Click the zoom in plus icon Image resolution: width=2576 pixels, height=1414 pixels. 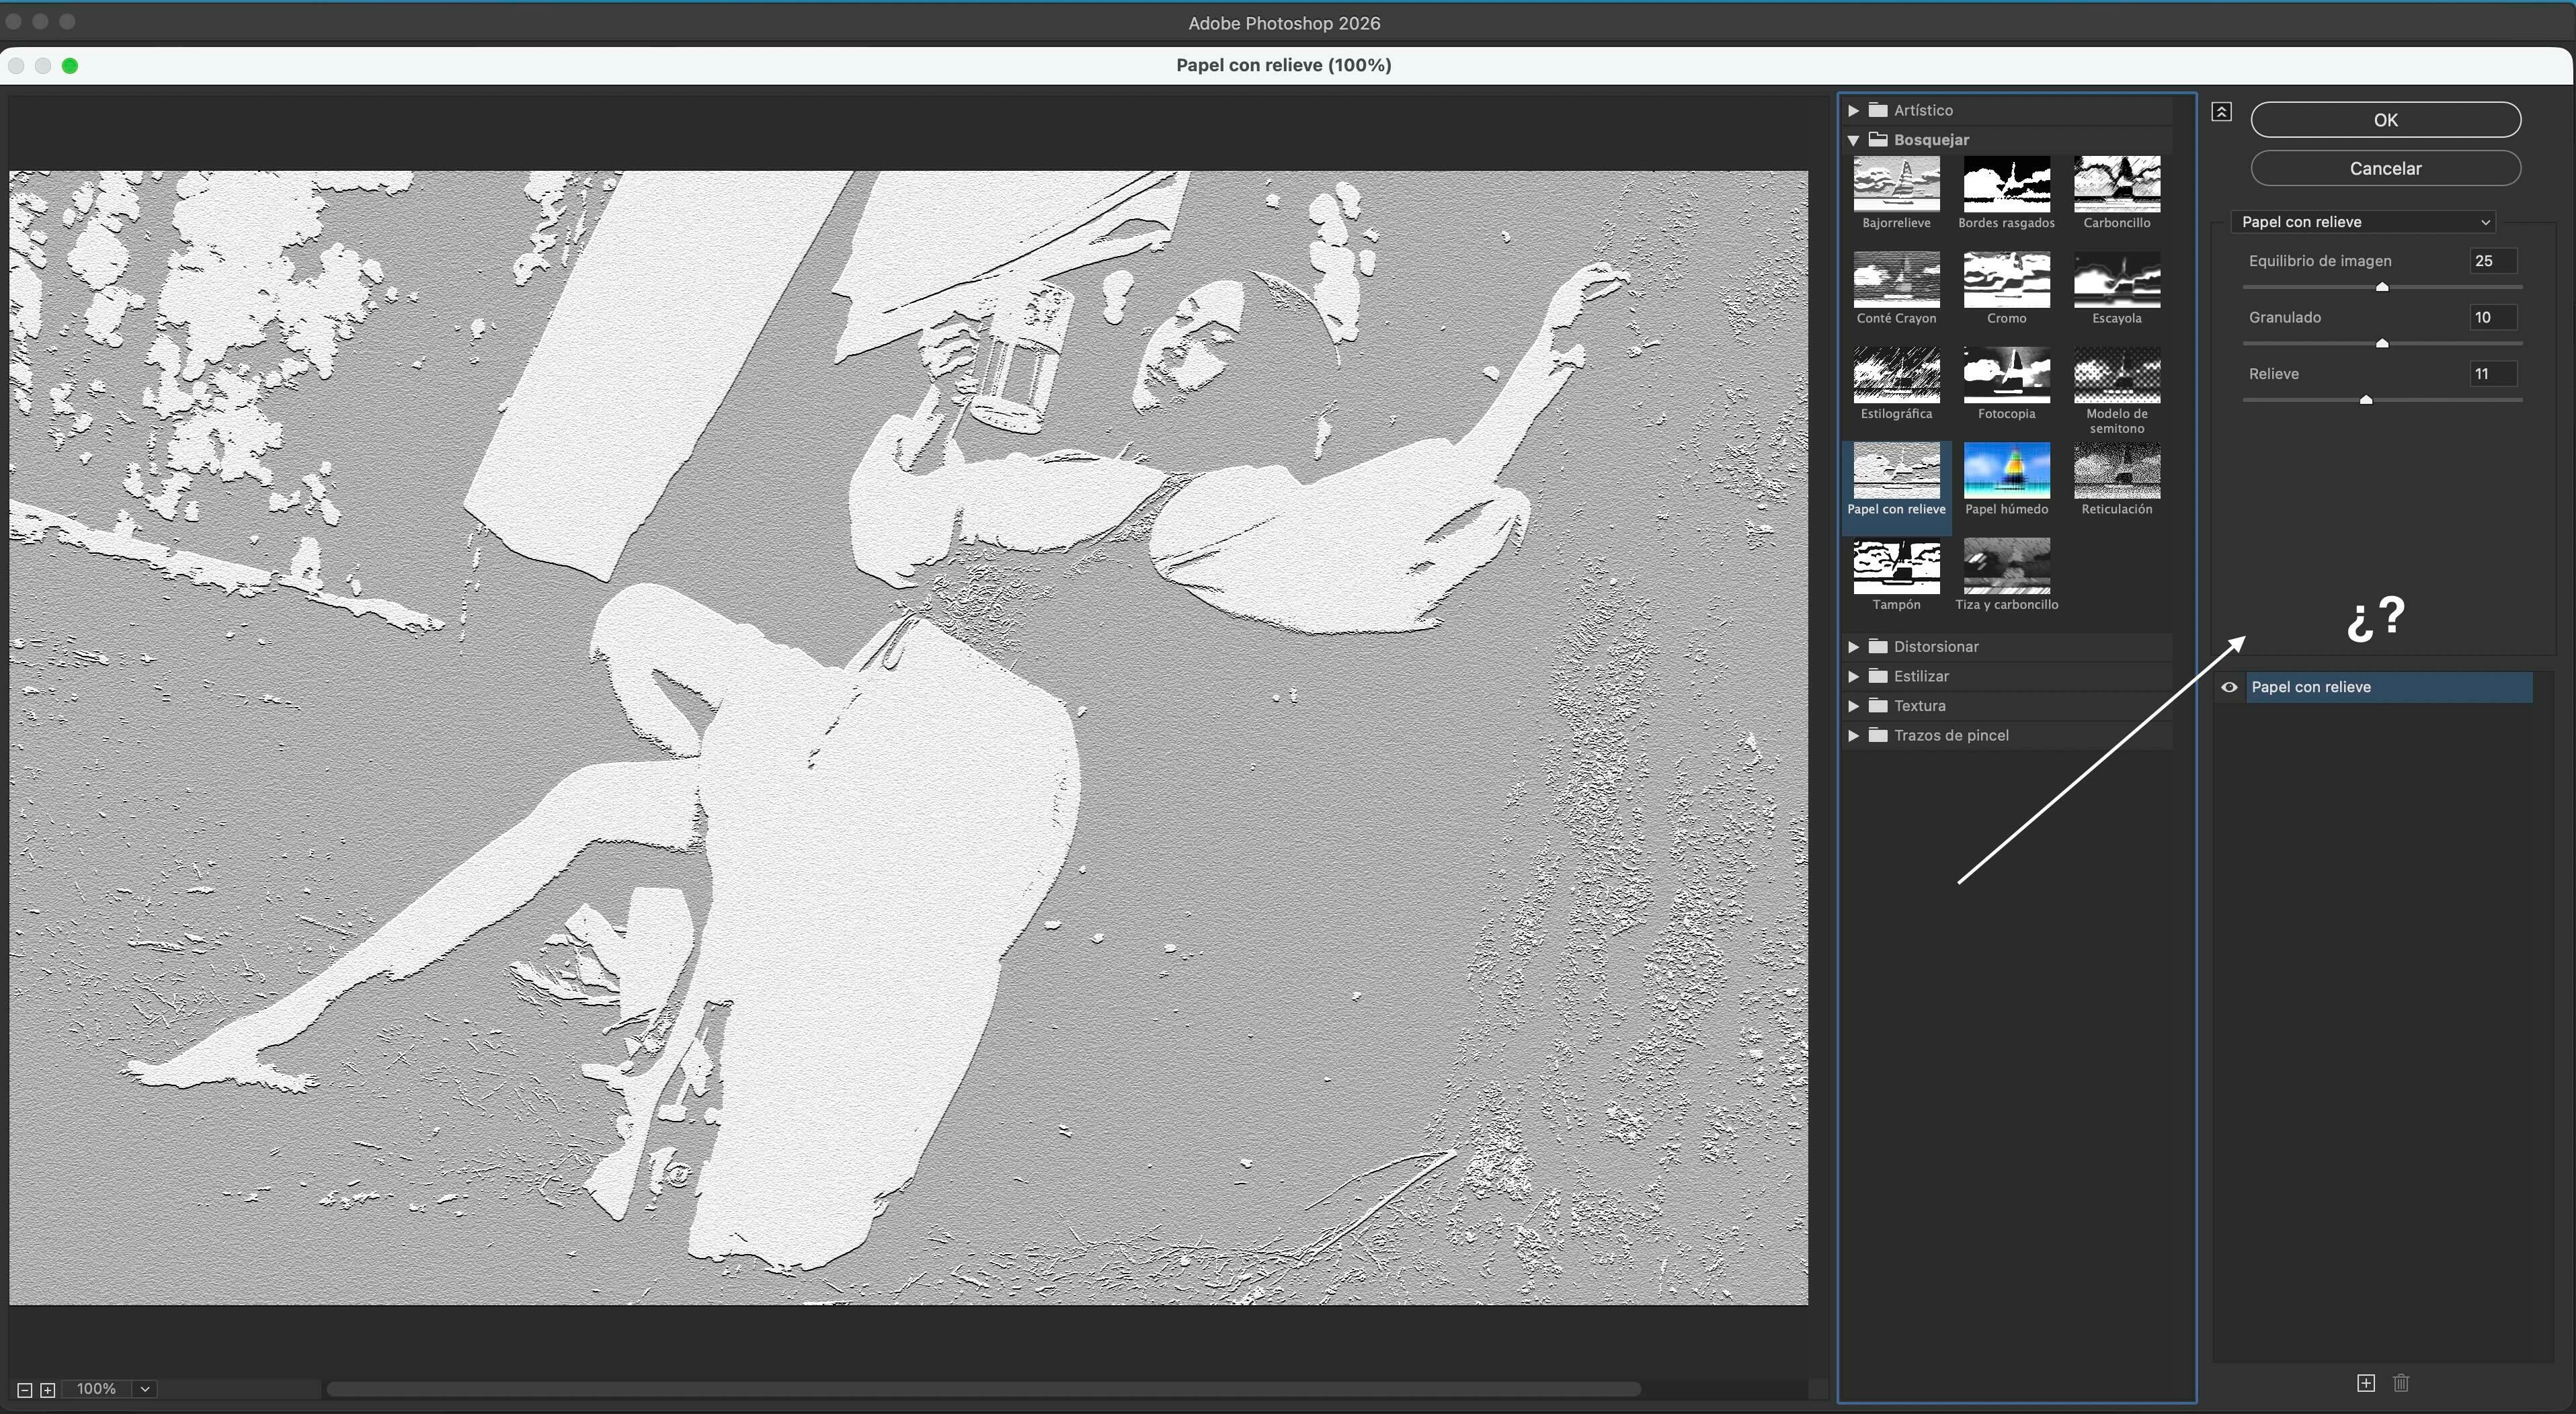47,1390
